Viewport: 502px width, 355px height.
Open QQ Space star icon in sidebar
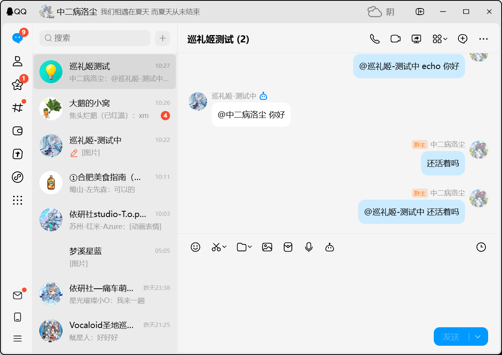[17, 84]
